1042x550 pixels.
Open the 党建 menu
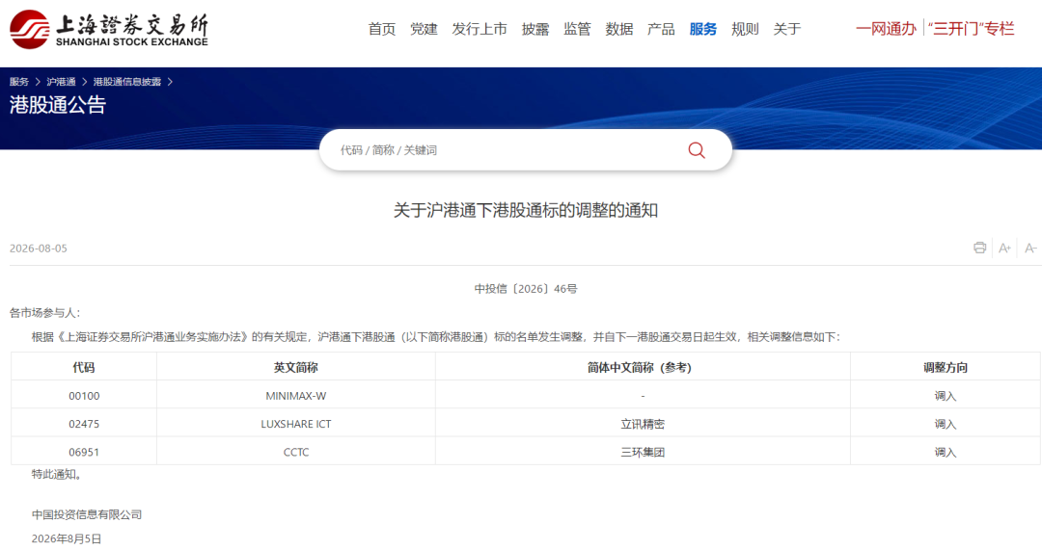coord(424,29)
